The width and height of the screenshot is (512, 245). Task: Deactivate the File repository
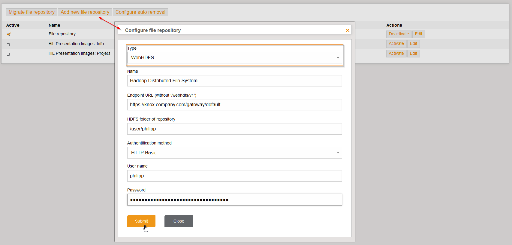(x=399, y=34)
